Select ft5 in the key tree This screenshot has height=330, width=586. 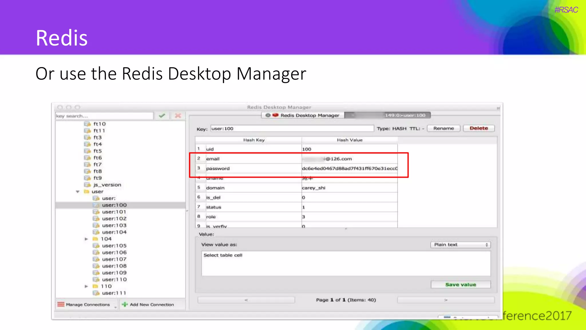pyautogui.click(x=98, y=151)
